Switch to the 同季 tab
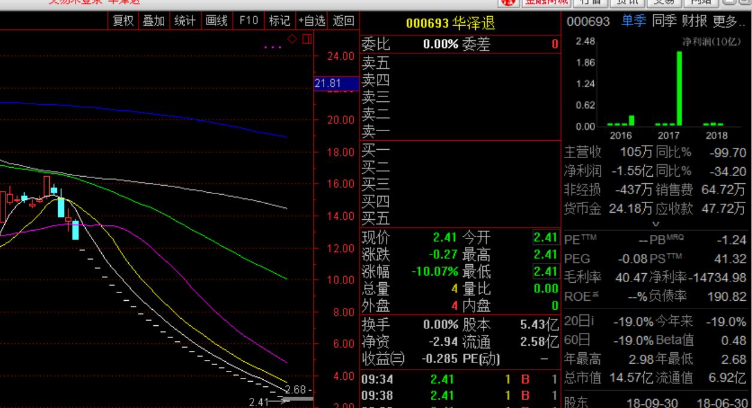The height and width of the screenshot is (408, 752). point(665,22)
